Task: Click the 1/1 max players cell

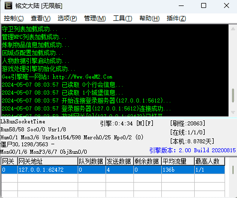Action: point(210,170)
